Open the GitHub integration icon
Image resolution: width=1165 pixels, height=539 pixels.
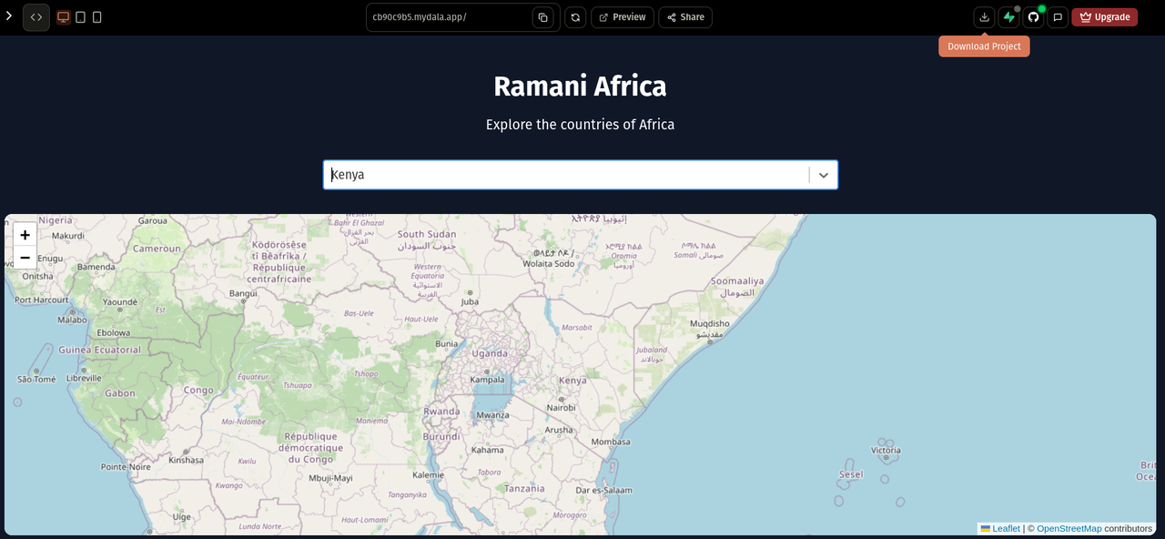[1033, 17]
